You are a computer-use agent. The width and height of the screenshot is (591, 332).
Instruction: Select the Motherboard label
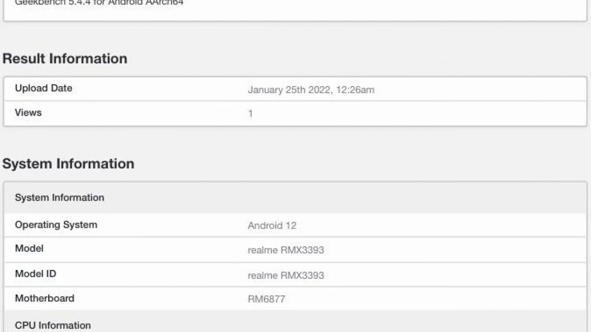(x=44, y=298)
